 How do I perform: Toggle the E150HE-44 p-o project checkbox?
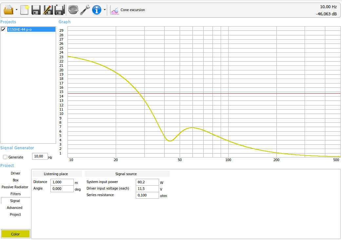point(4,29)
